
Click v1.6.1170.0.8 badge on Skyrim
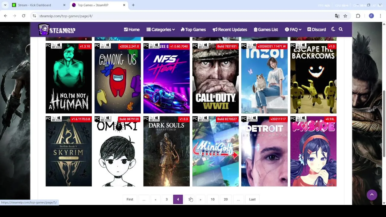(81, 119)
